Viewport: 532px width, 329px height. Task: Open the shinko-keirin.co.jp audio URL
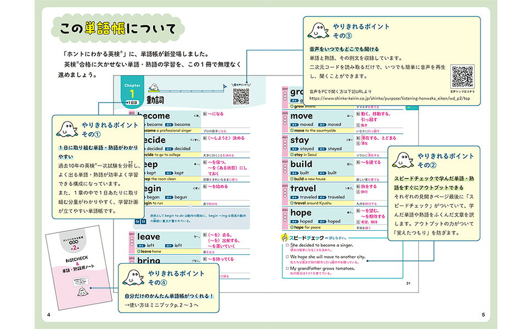click(x=389, y=99)
